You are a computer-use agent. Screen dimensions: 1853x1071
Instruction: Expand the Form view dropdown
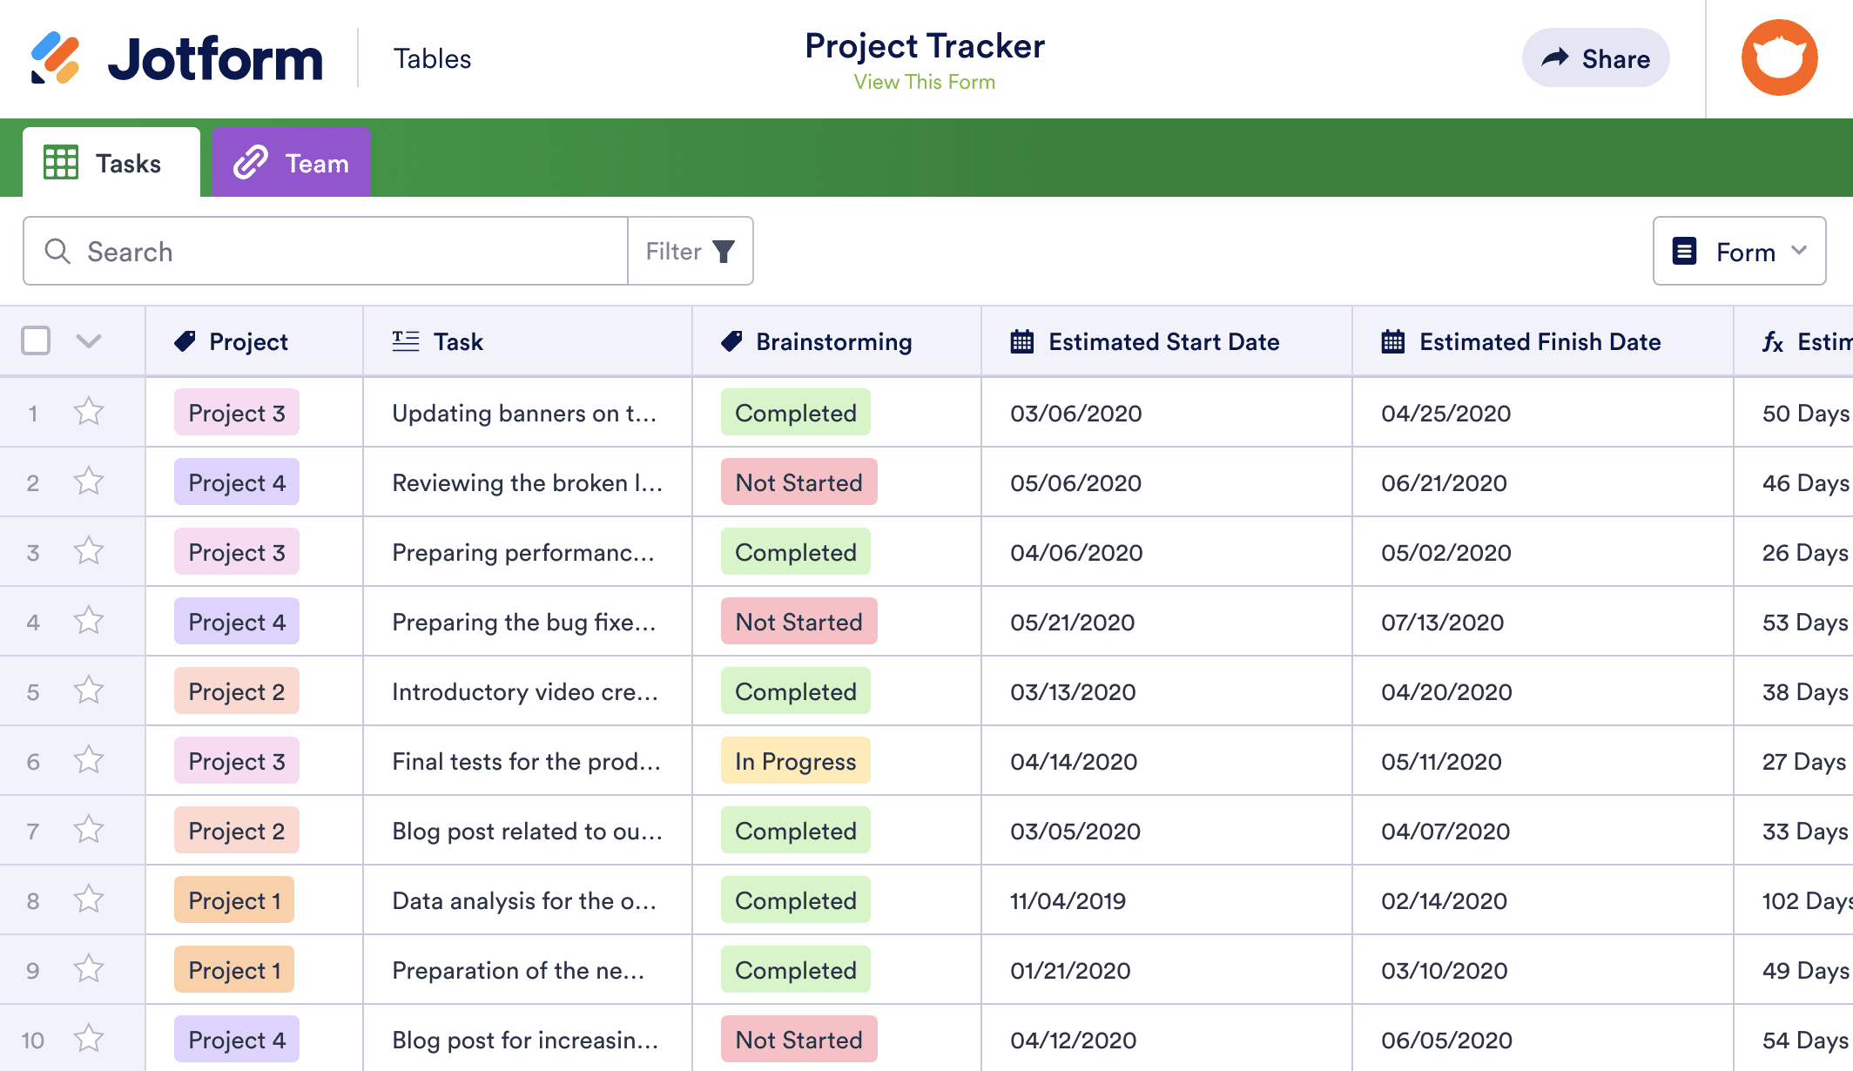(1739, 252)
